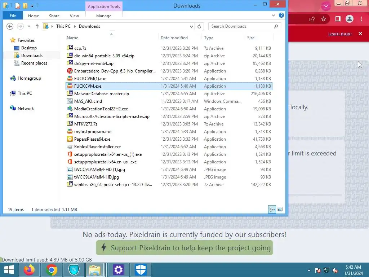Image resolution: width=369 pixels, height=277 pixels.
Task: Click Support Pixeldrain green button
Action: click(x=184, y=248)
